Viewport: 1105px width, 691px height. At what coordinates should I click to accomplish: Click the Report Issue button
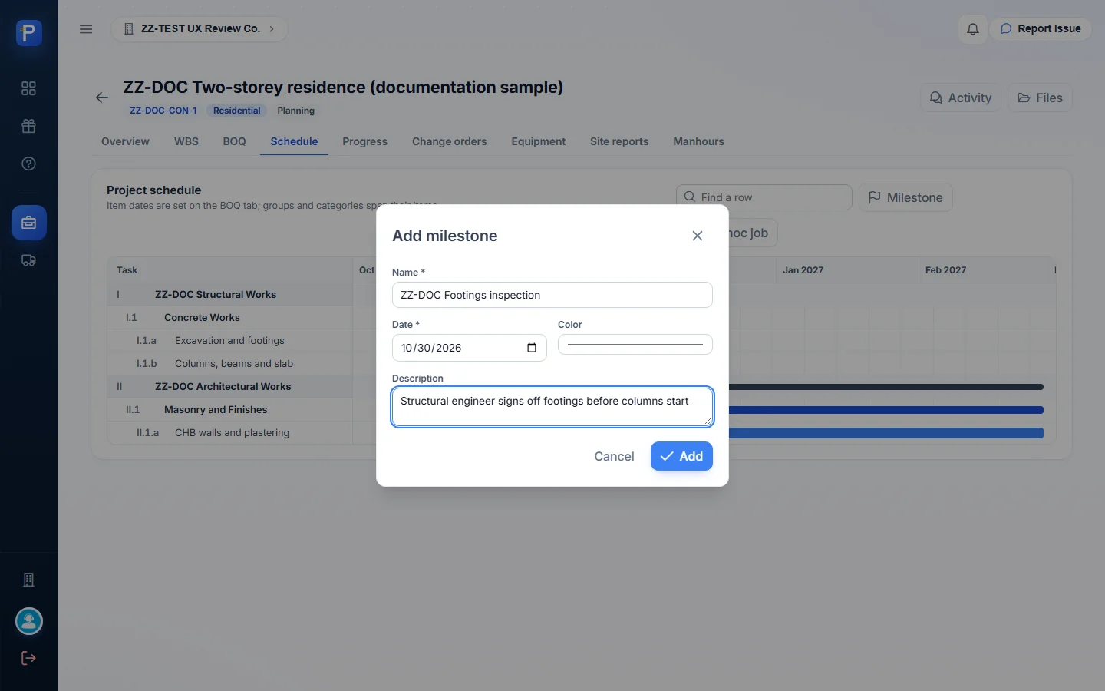point(1040,29)
